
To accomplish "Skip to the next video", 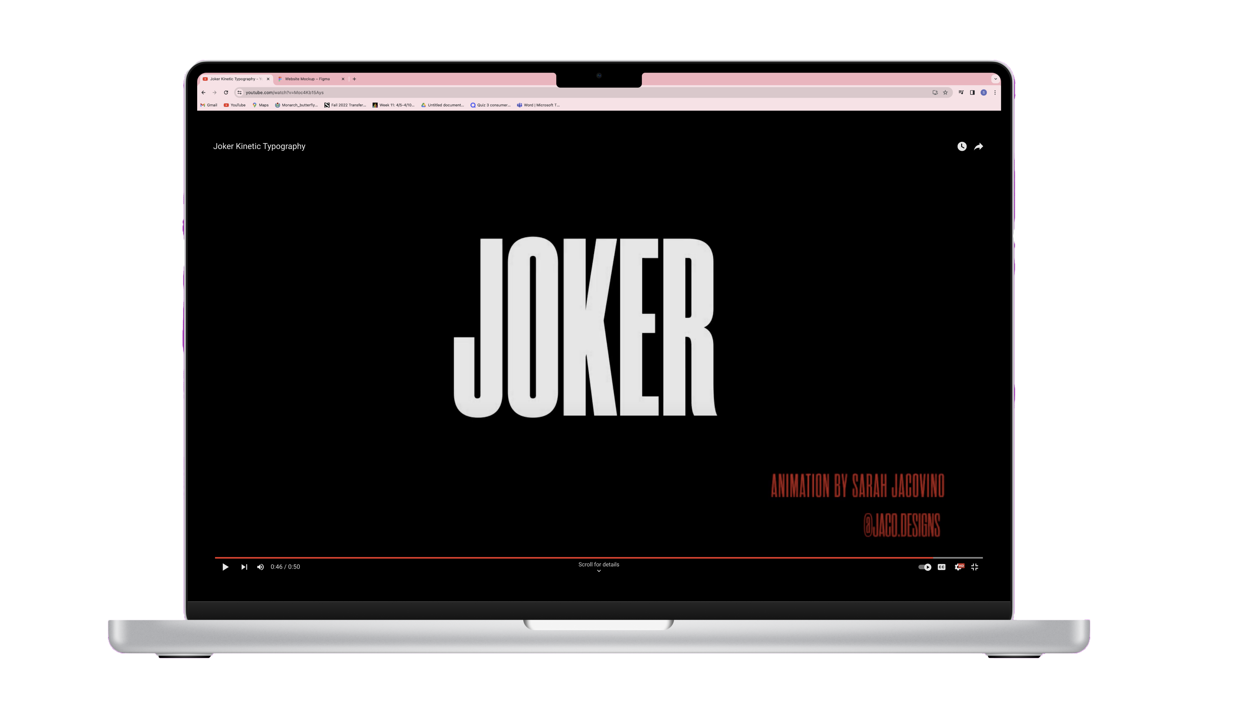I will point(244,567).
